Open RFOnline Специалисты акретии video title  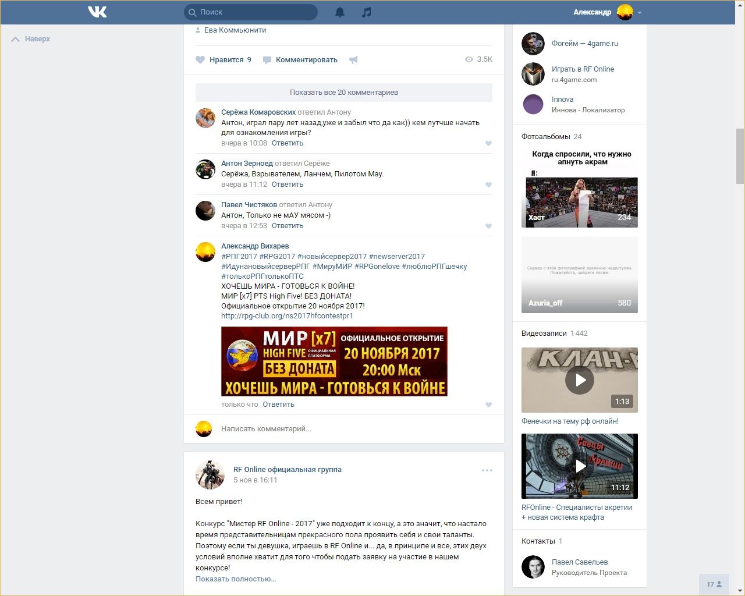[x=577, y=512]
